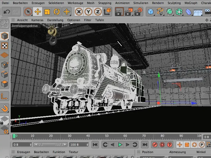Open render settings clapperboard with gear
This screenshot has height=158, width=211.
click(x=138, y=12)
